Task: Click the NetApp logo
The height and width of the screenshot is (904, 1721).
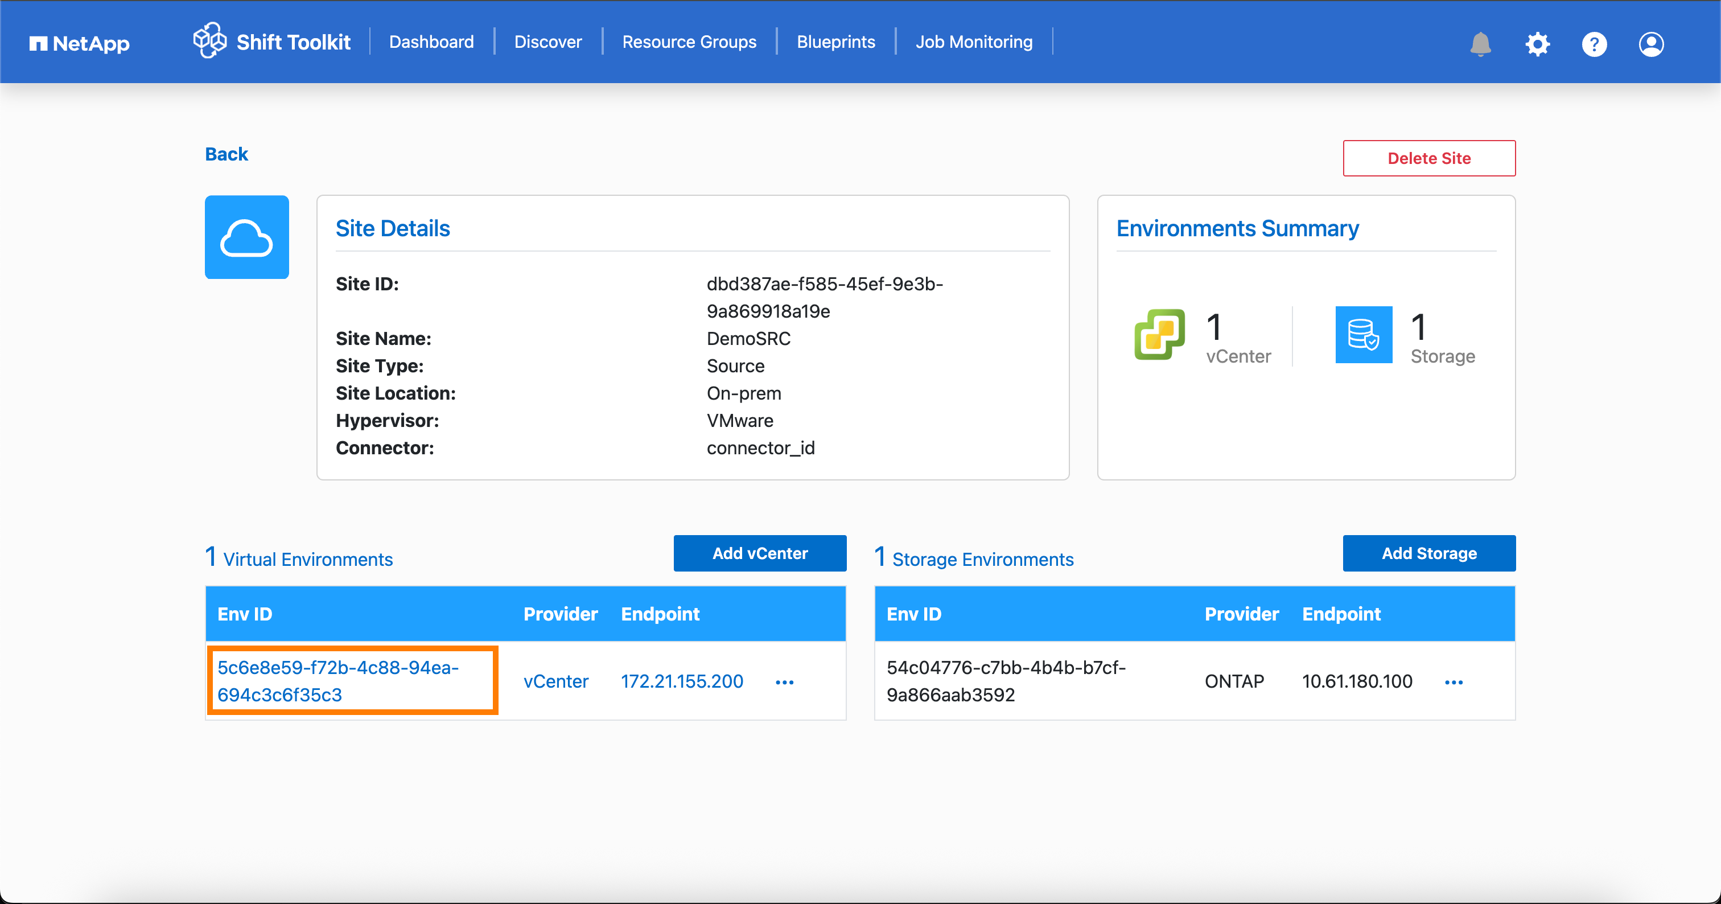Action: (x=80, y=43)
